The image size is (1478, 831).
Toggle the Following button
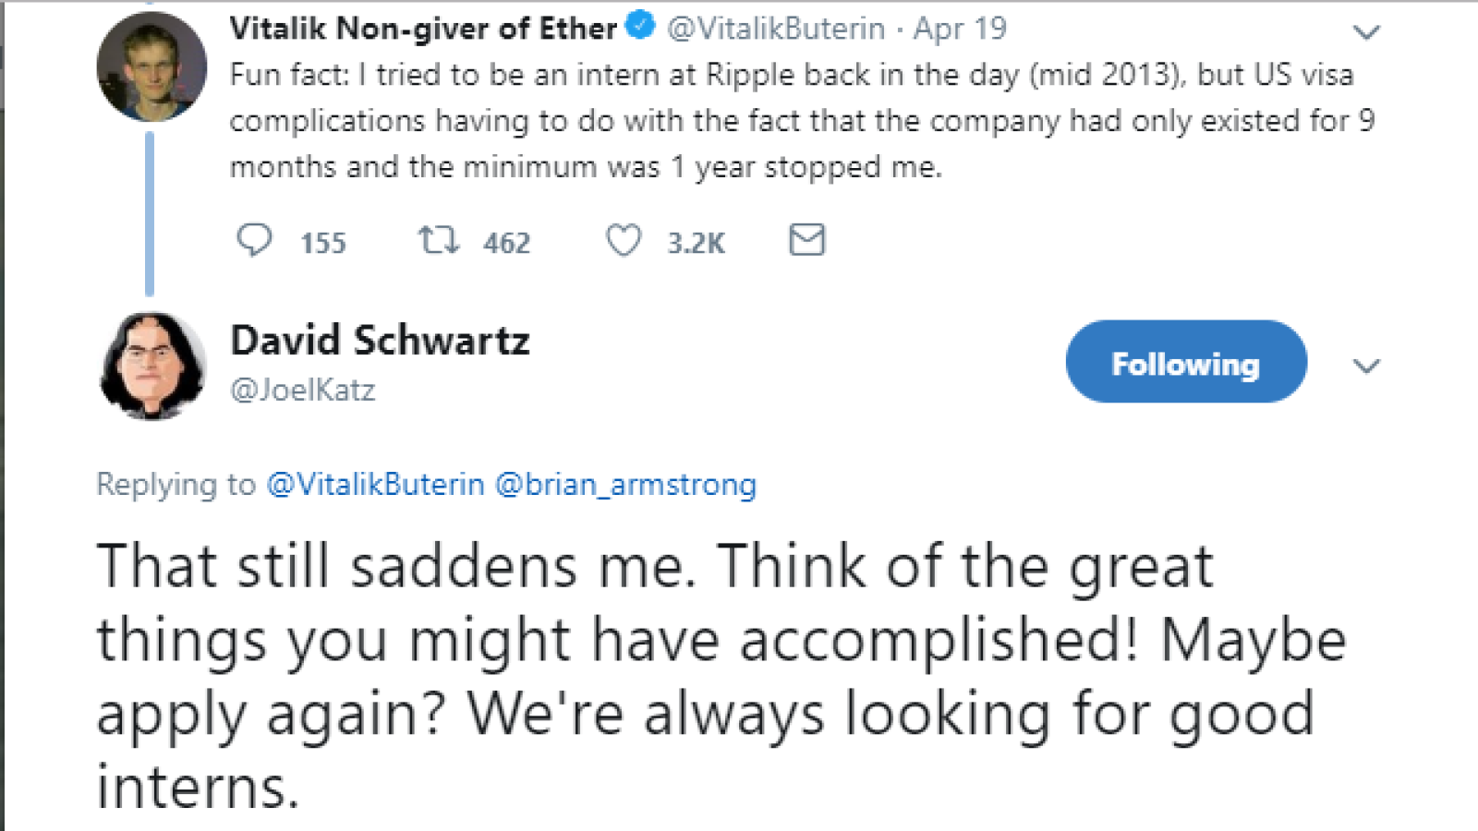point(1186,362)
